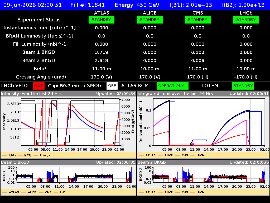Click the Beam 2 BKGD chart title
This screenshot has width=270, height=203.
(x=152, y=162)
